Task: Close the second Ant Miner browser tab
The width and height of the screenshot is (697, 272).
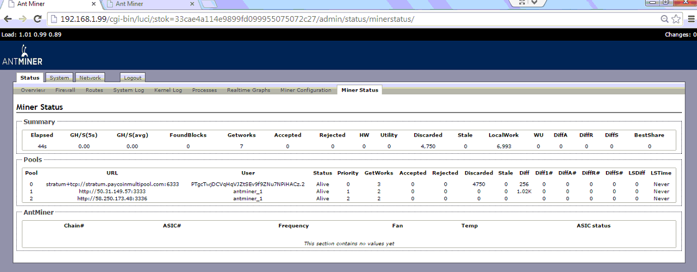Action: 192,4
